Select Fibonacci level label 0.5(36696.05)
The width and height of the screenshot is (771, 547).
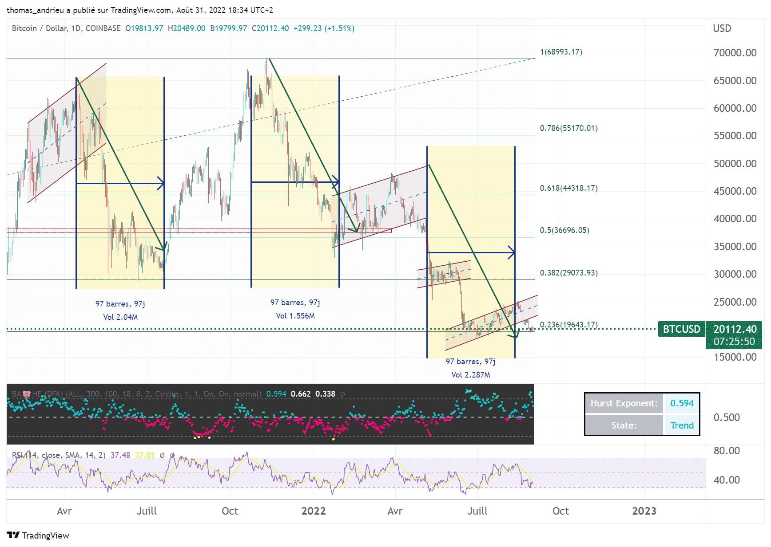pos(564,230)
